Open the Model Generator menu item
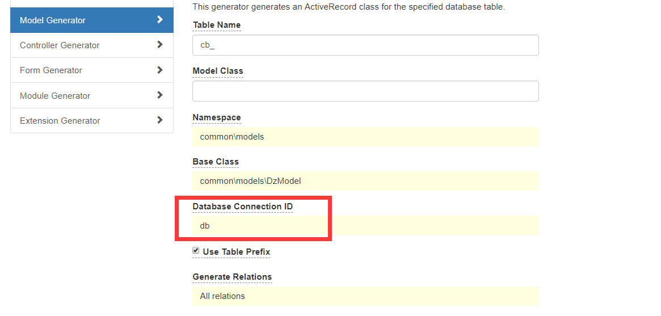661x316 pixels. (92, 20)
